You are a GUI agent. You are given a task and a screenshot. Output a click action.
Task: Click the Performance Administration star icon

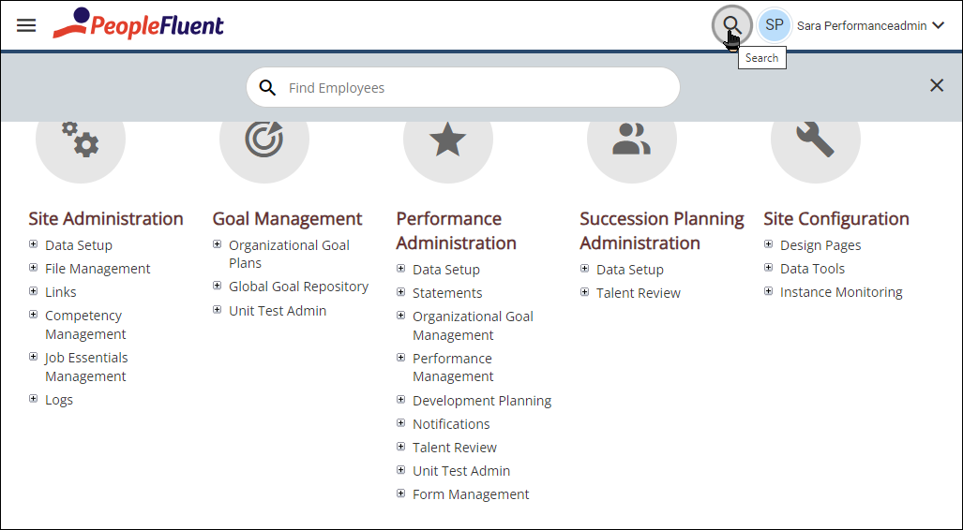pyautogui.click(x=447, y=140)
